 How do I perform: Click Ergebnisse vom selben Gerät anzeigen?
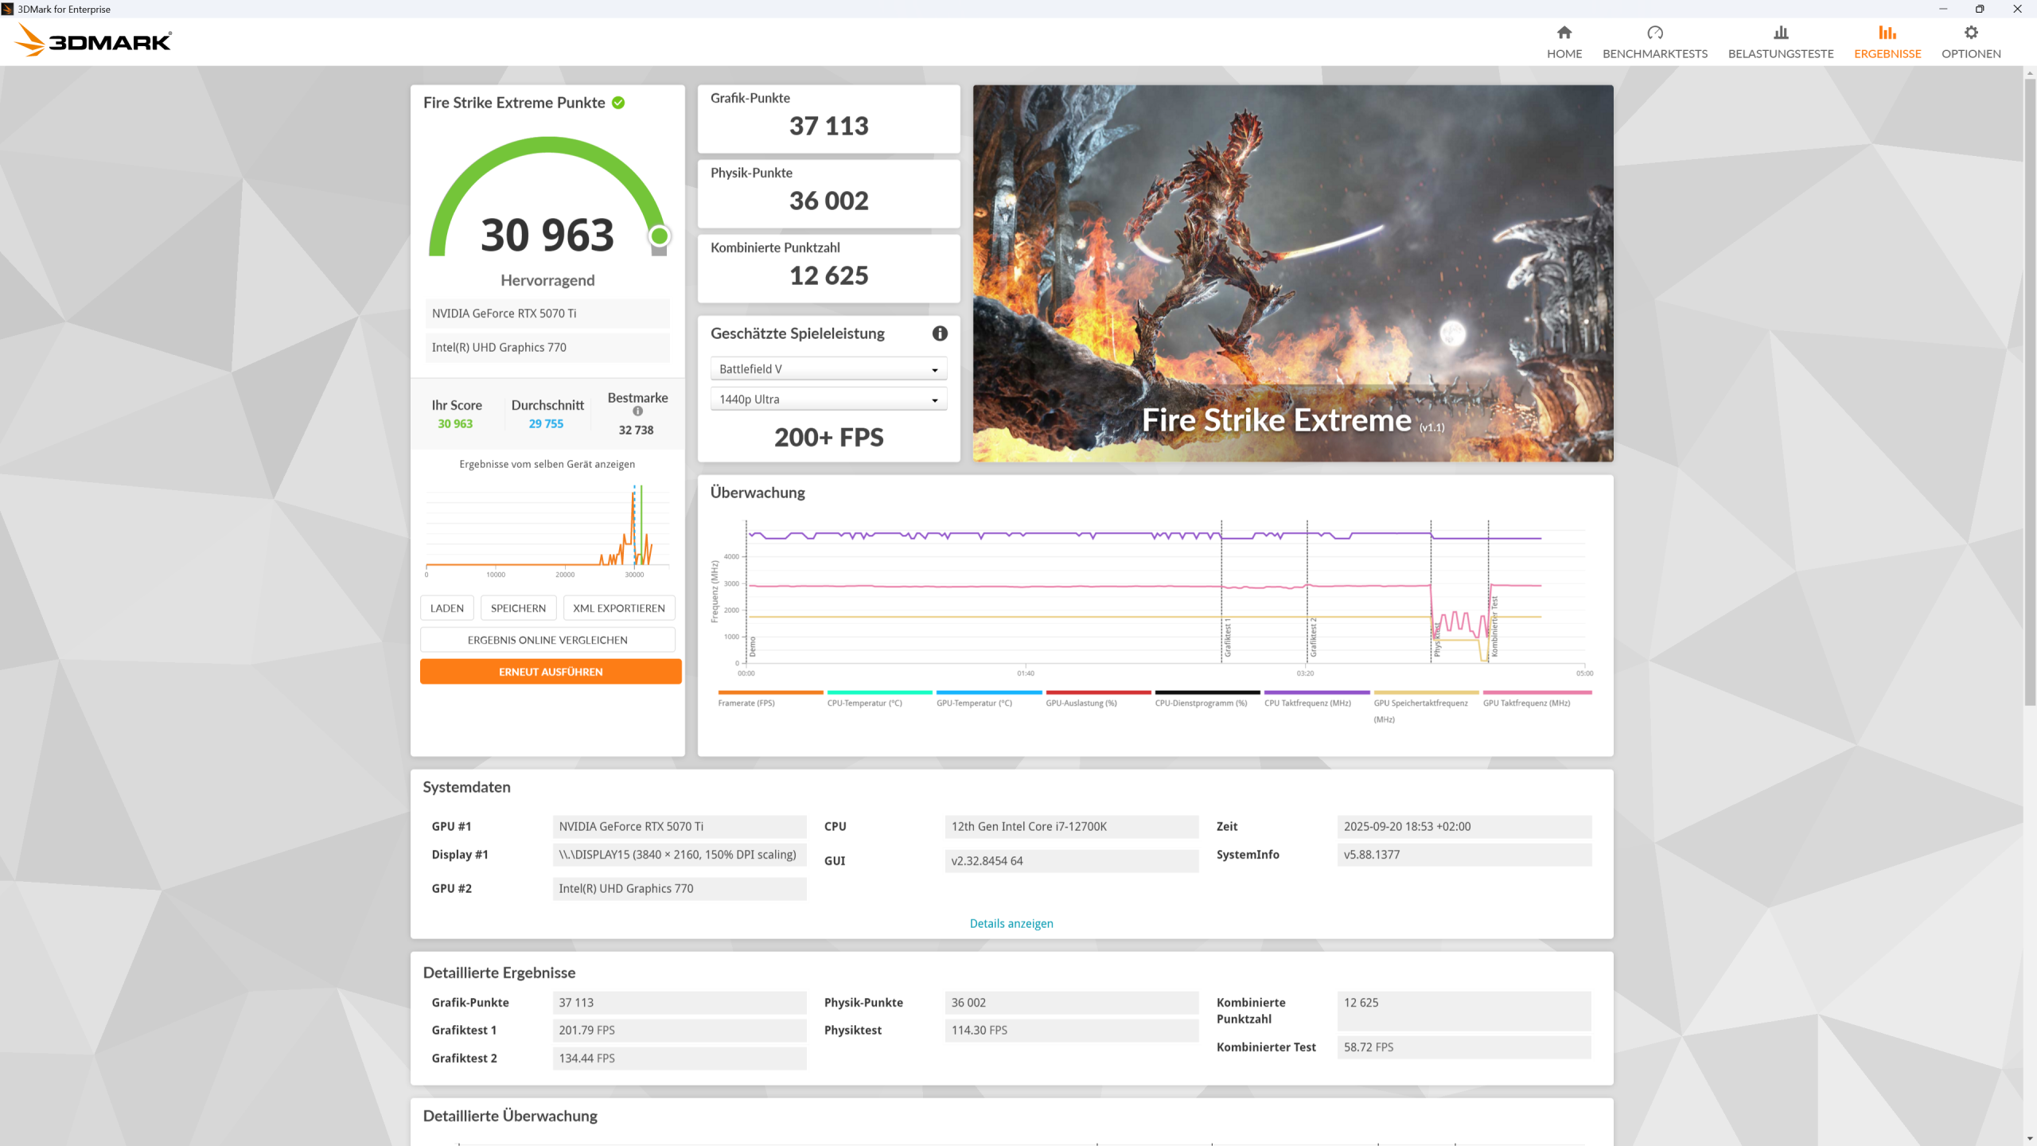coord(547,464)
